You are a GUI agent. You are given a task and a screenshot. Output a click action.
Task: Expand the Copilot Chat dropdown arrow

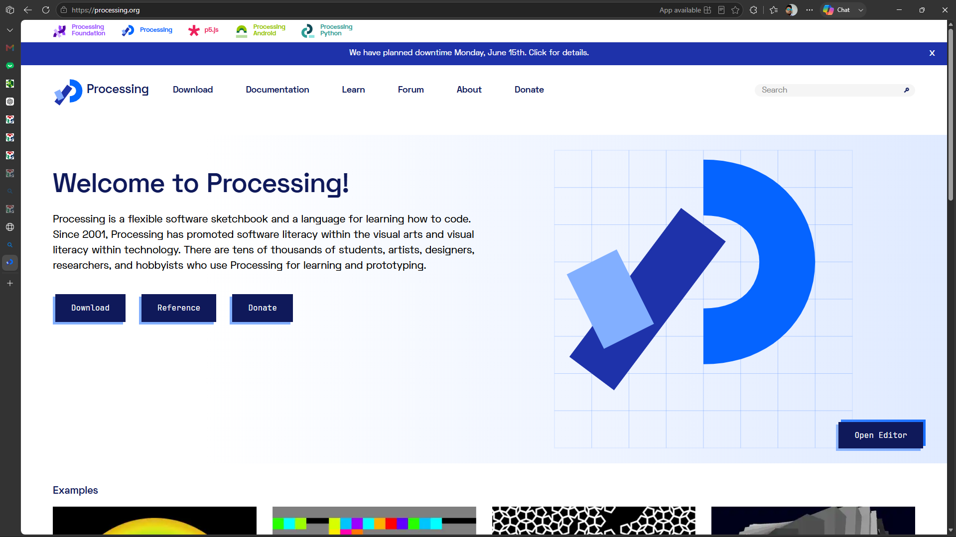[x=860, y=10]
